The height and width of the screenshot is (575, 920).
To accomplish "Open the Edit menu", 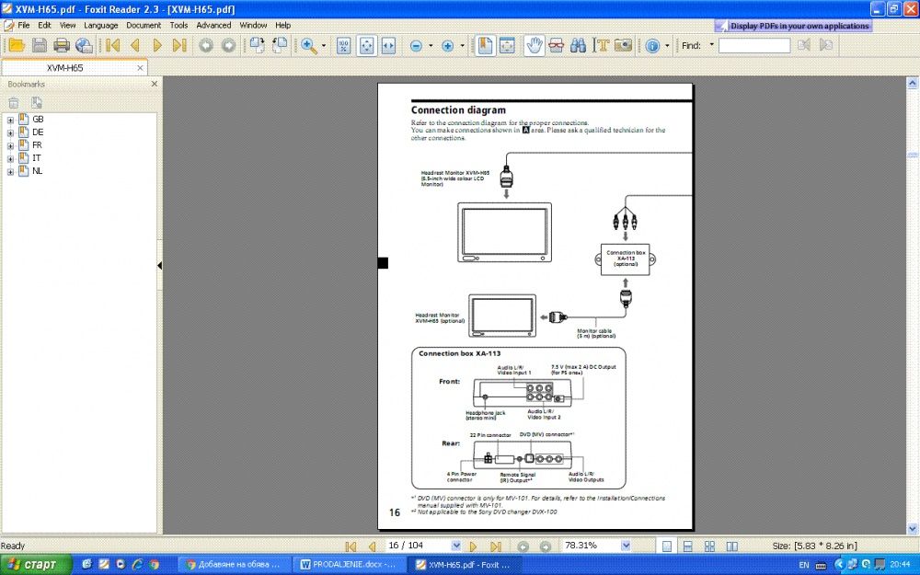I will coord(44,25).
